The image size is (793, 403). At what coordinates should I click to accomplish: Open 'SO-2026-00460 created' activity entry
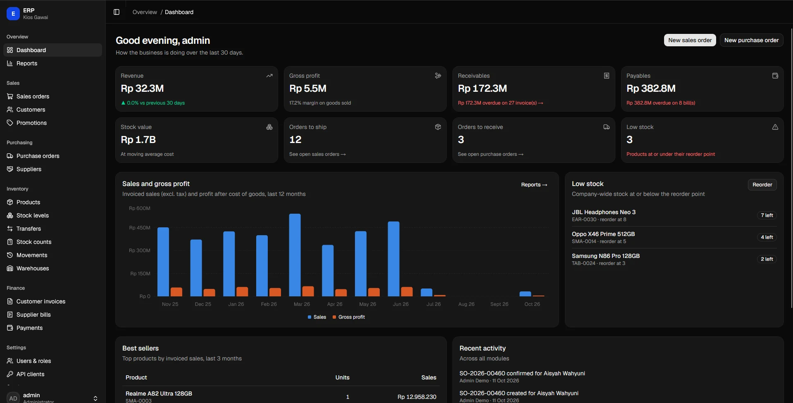pos(519,396)
